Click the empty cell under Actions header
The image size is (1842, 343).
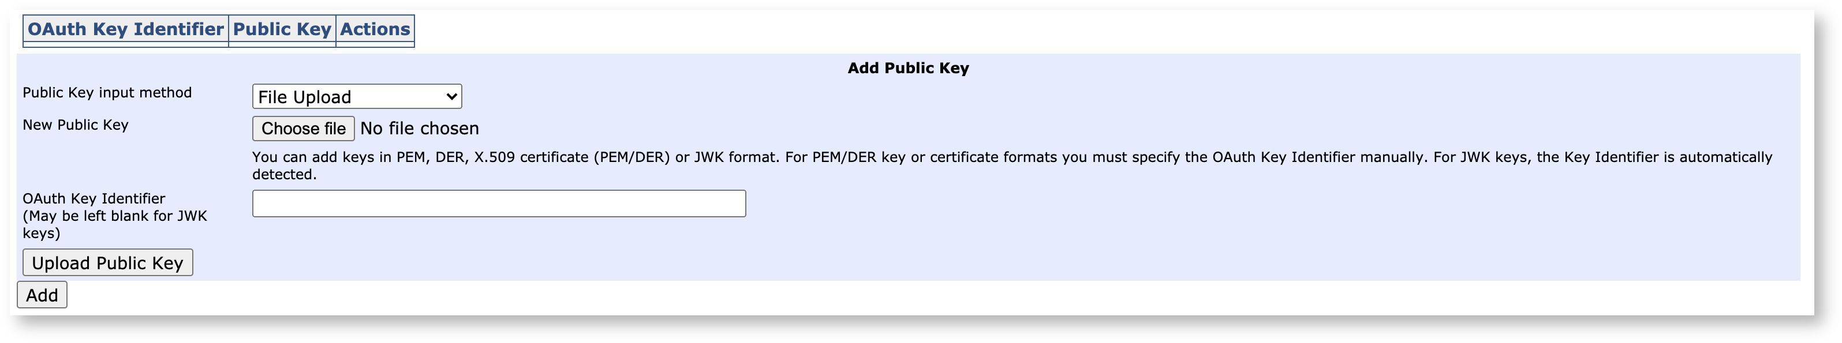pyautogui.click(x=375, y=45)
